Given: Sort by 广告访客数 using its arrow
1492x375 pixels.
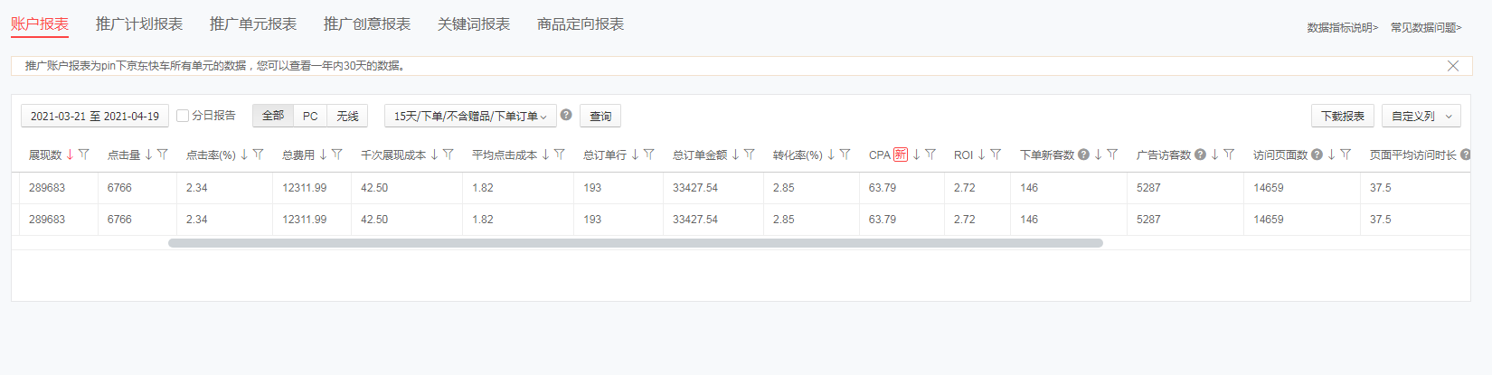Looking at the screenshot, I should pos(1214,155).
